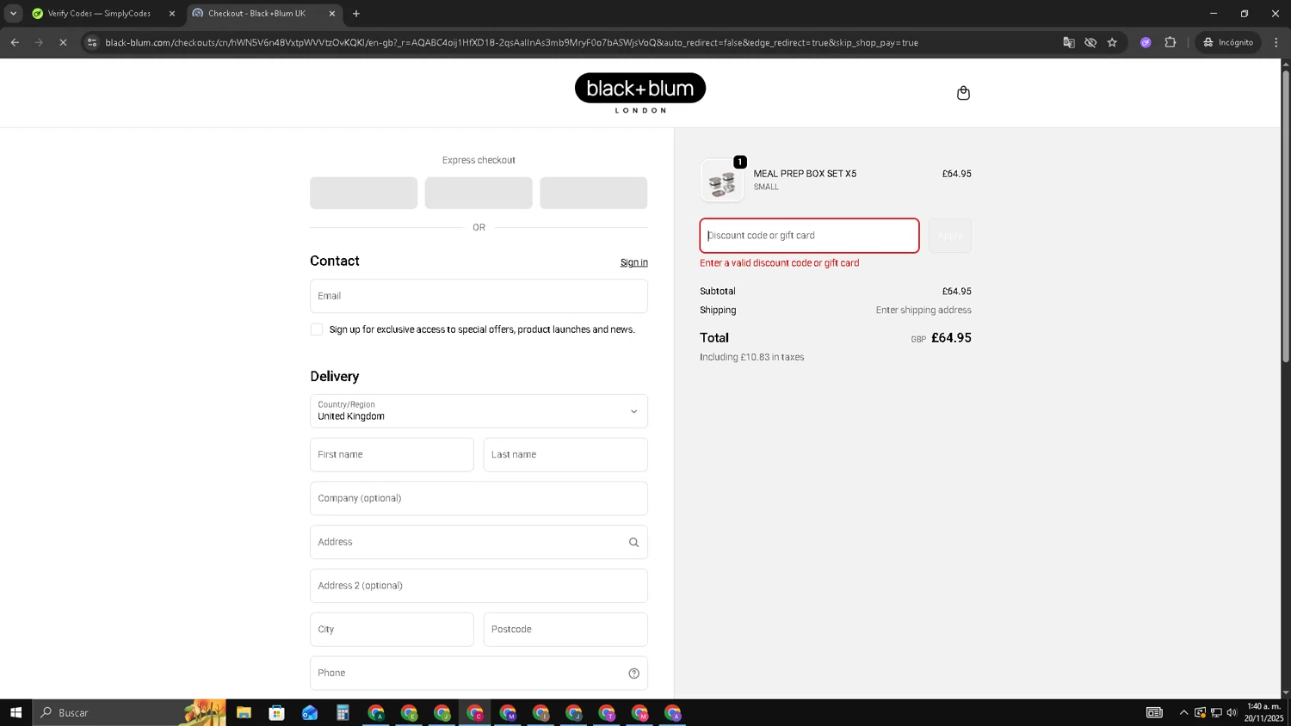
Task: Open the Extensions puzzle-piece menu
Action: click(1171, 42)
